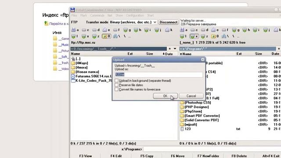Sort left panel by Date column
The width and height of the screenshot is (281, 158).
coord(168,54)
